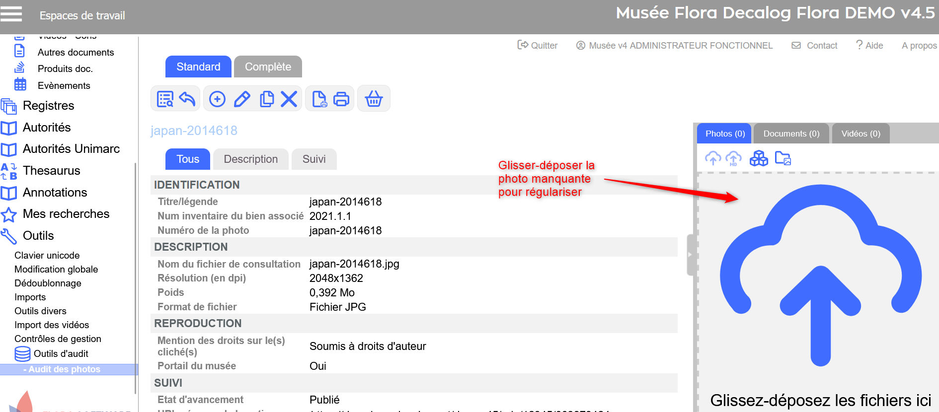This screenshot has width=939, height=412.
Task: Duplicate the record with the copy icon
Action: (x=267, y=99)
